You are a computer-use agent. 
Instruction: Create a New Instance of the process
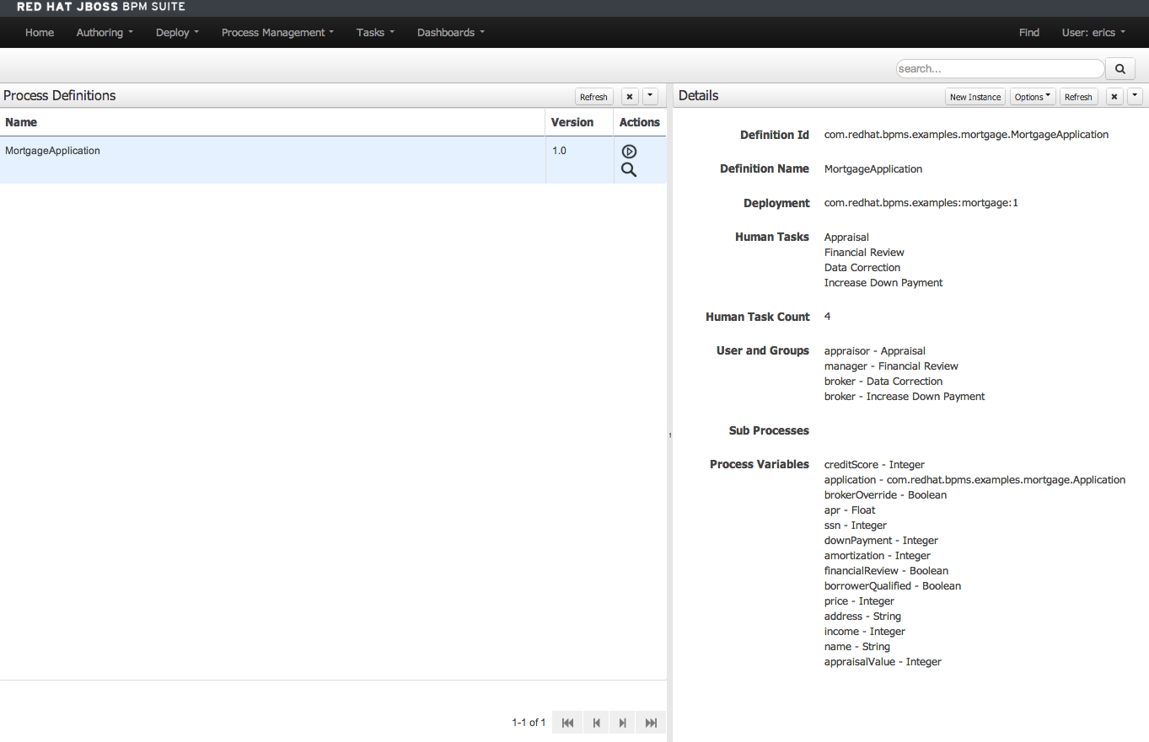tap(975, 97)
